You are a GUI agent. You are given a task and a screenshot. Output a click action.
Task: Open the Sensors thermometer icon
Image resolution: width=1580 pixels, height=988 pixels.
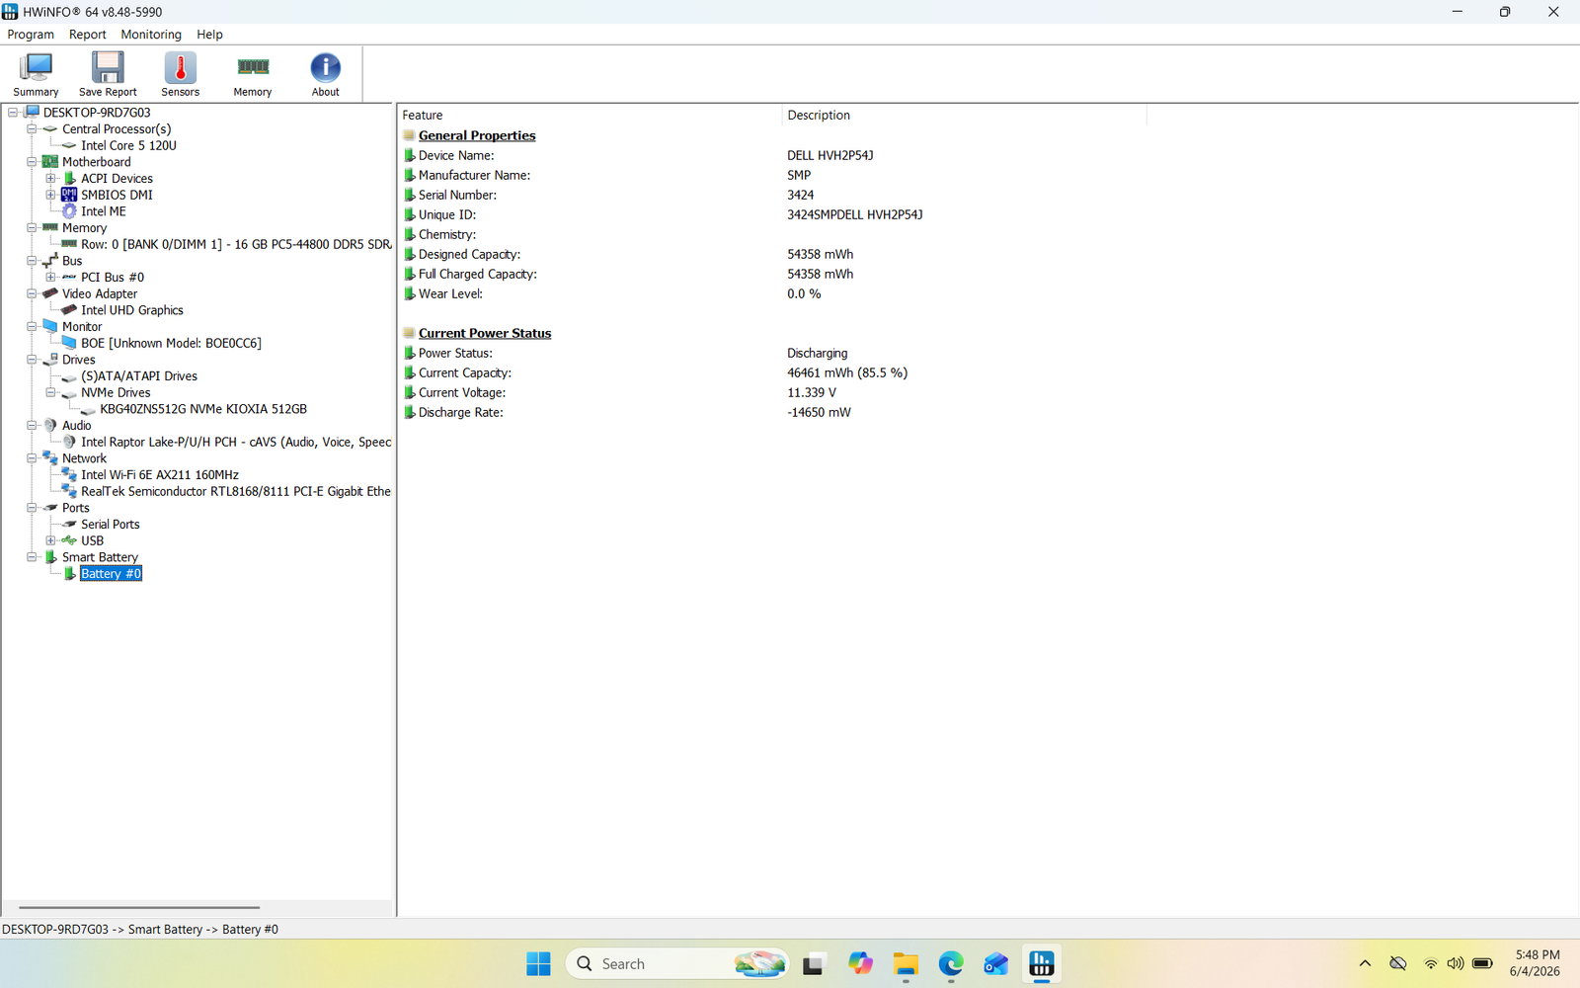click(180, 74)
